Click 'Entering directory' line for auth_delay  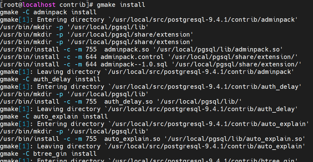click(x=151, y=87)
